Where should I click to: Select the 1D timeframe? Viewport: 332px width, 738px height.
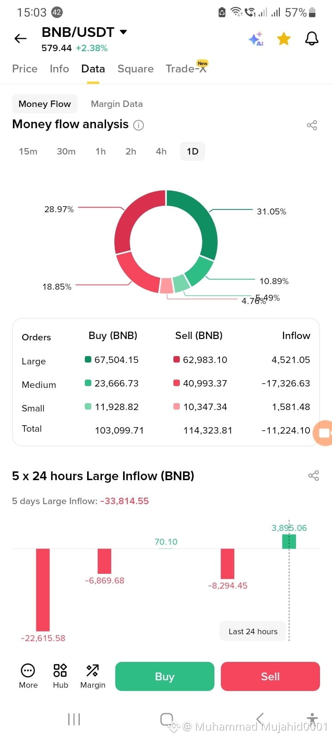pyautogui.click(x=193, y=151)
